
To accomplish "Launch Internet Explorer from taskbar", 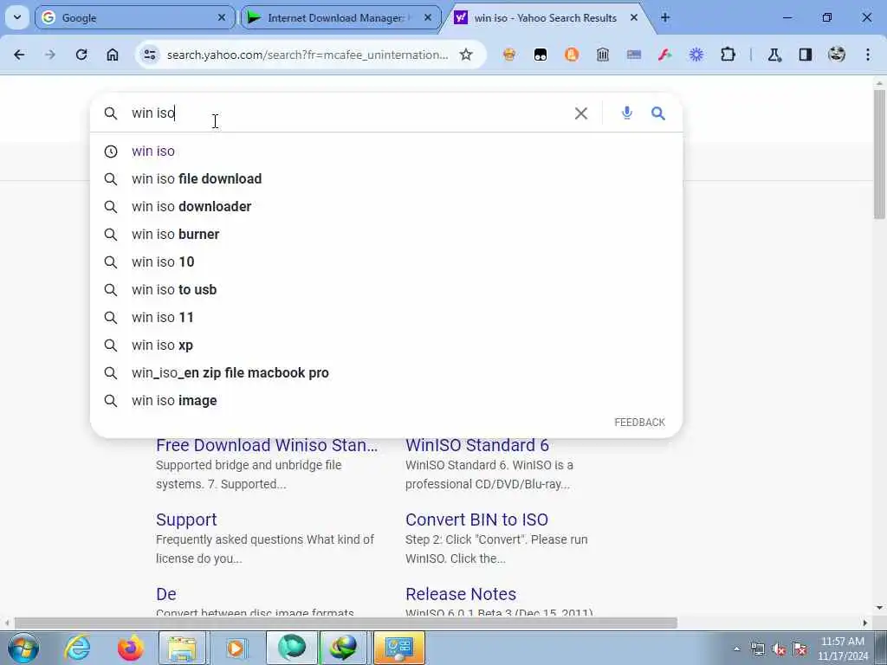I will point(77,648).
